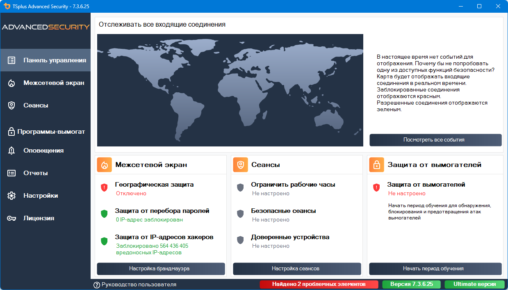Click Ultimate версия button
This screenshot has width=508, height=290.
coord(474,284)
